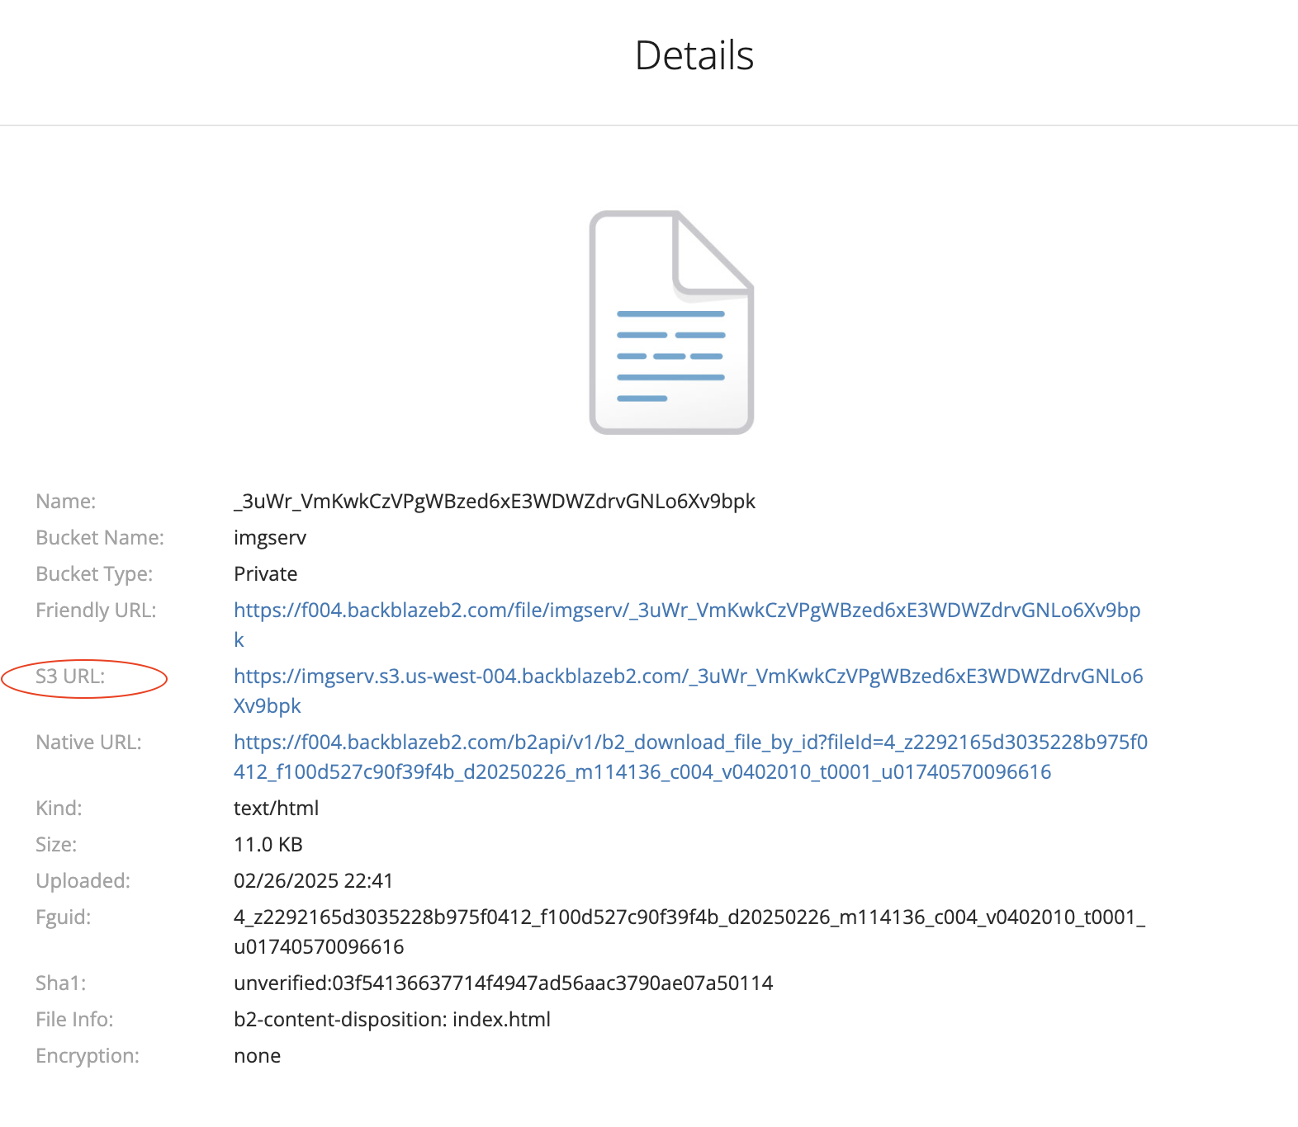Click the document file preview icon

pyautogui.click(x=670, y=323)
